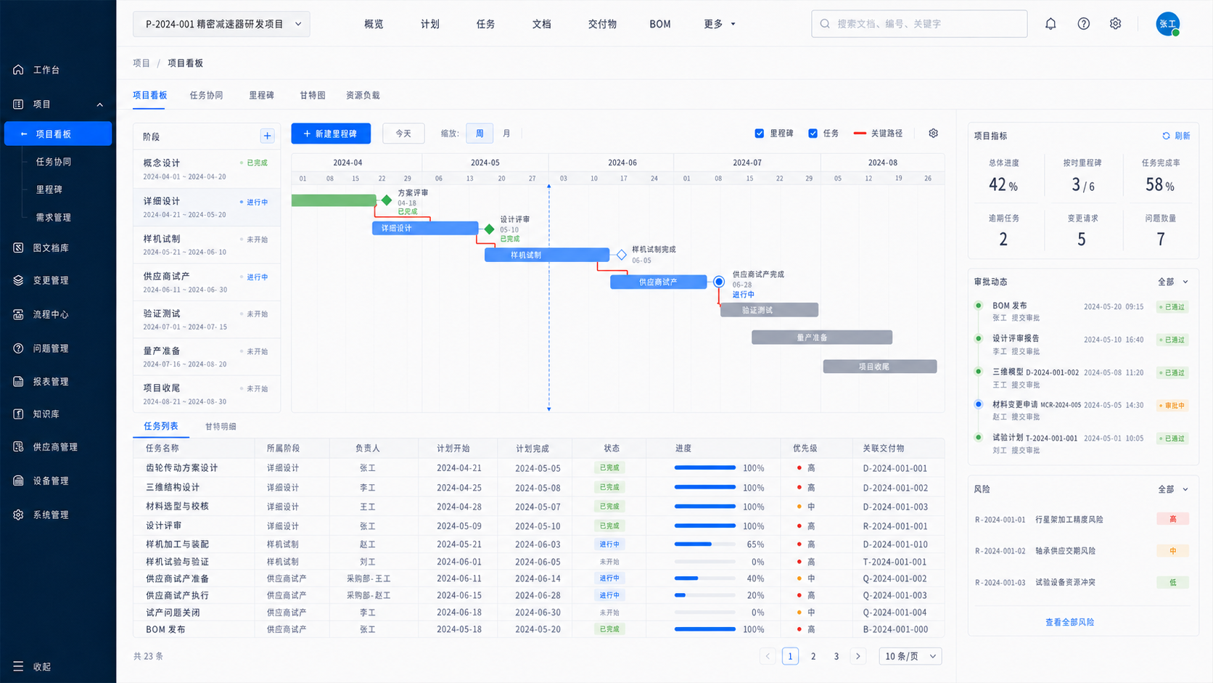This screenshot has width=1213, height=683.
Task: Click the help question mark icon
Action: (x=1083, y=24)
